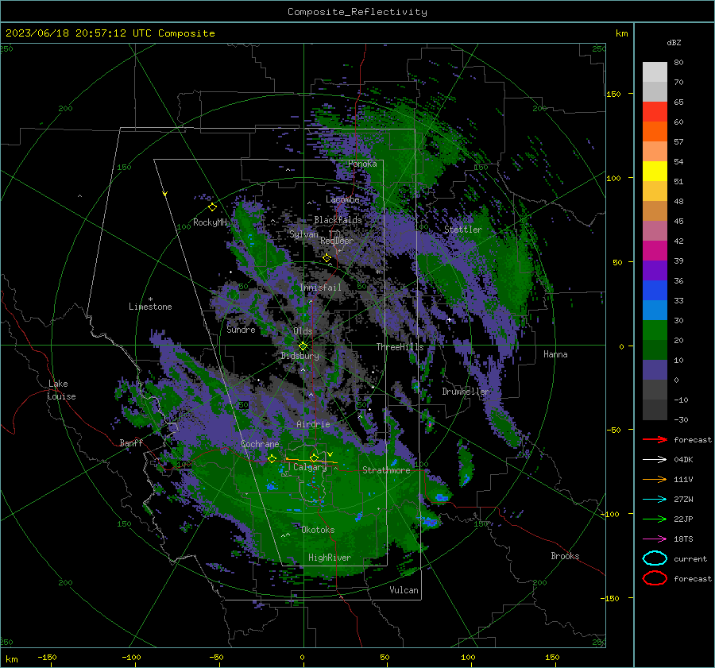Click the ThreeHills city label
Viewport: 715px width, 668px height.
click(400, 347)
